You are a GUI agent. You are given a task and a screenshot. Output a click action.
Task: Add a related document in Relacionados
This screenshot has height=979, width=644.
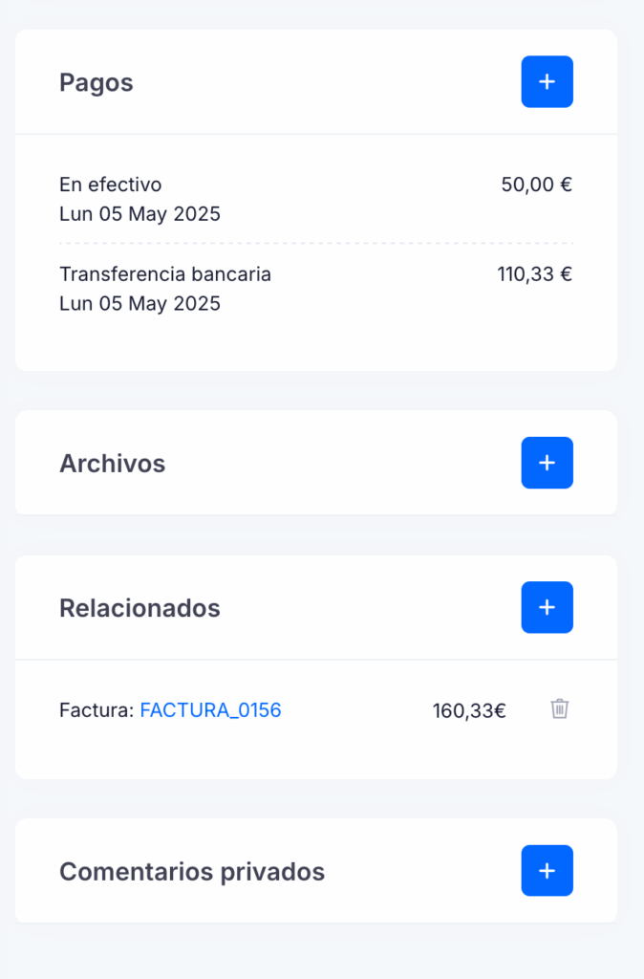pos(547,607)
